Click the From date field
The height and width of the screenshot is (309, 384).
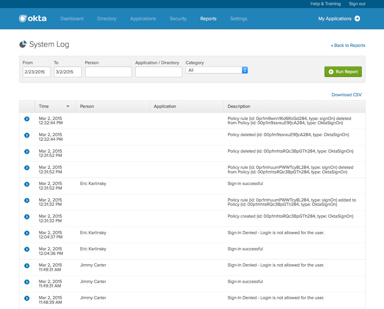click(37, 72)
